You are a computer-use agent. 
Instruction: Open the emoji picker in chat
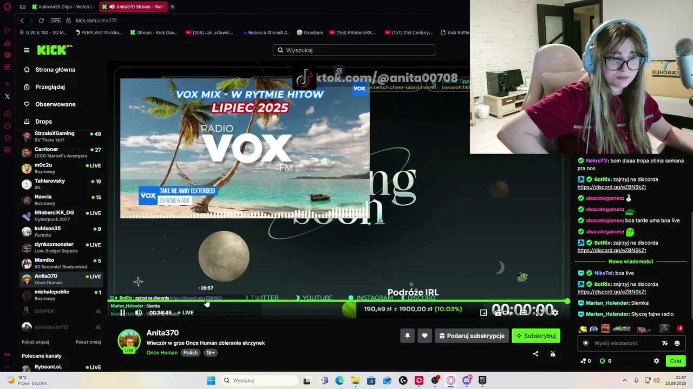[x=677, y=344]
